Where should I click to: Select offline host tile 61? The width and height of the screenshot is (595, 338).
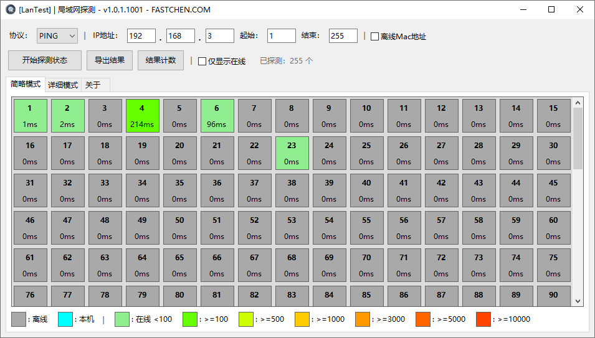click(x=30, y=265)
